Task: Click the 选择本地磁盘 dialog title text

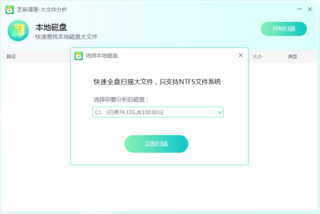Action: tap(102, 55)
